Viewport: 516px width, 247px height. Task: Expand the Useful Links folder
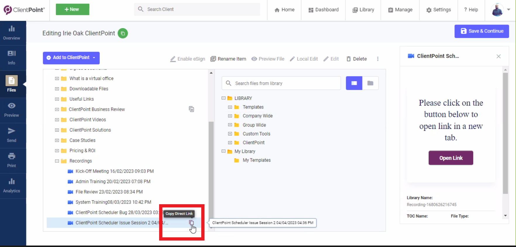tap(57, 99)
